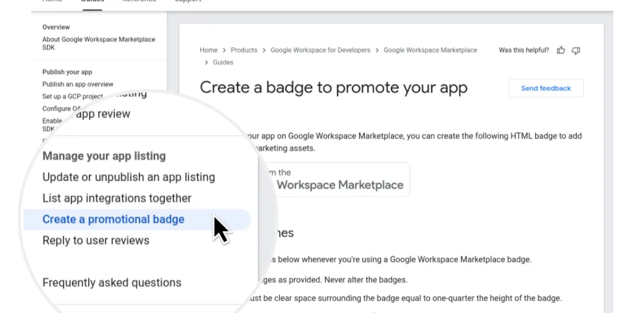Image resolution: width=626 pixels, height=313 pixels.
Task: Open the Products breadcrumb link
Action: pos(244,50)
